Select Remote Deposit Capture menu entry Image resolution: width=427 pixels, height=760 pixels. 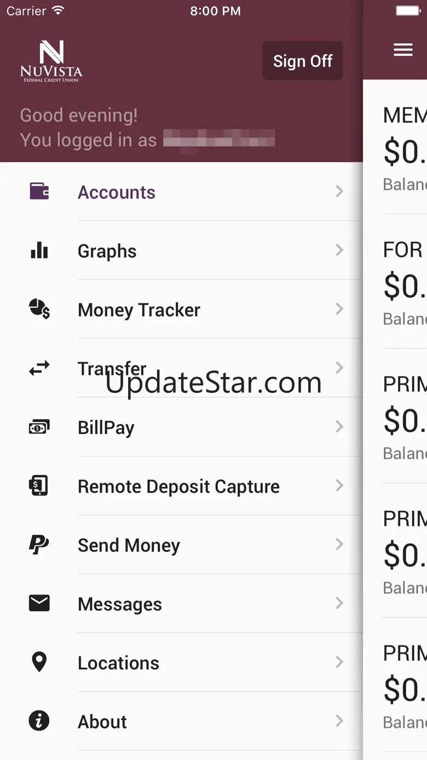pos(178,487)
